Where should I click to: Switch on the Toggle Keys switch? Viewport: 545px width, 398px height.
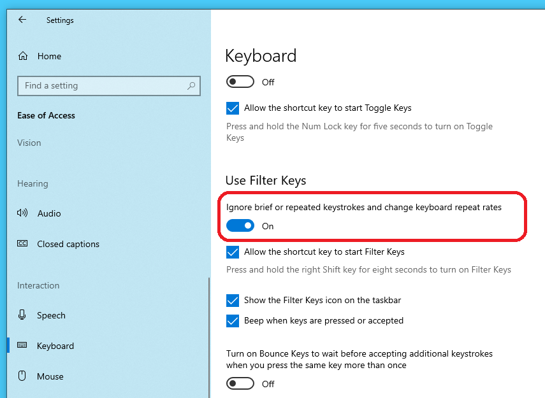click(x=240, y=82)
